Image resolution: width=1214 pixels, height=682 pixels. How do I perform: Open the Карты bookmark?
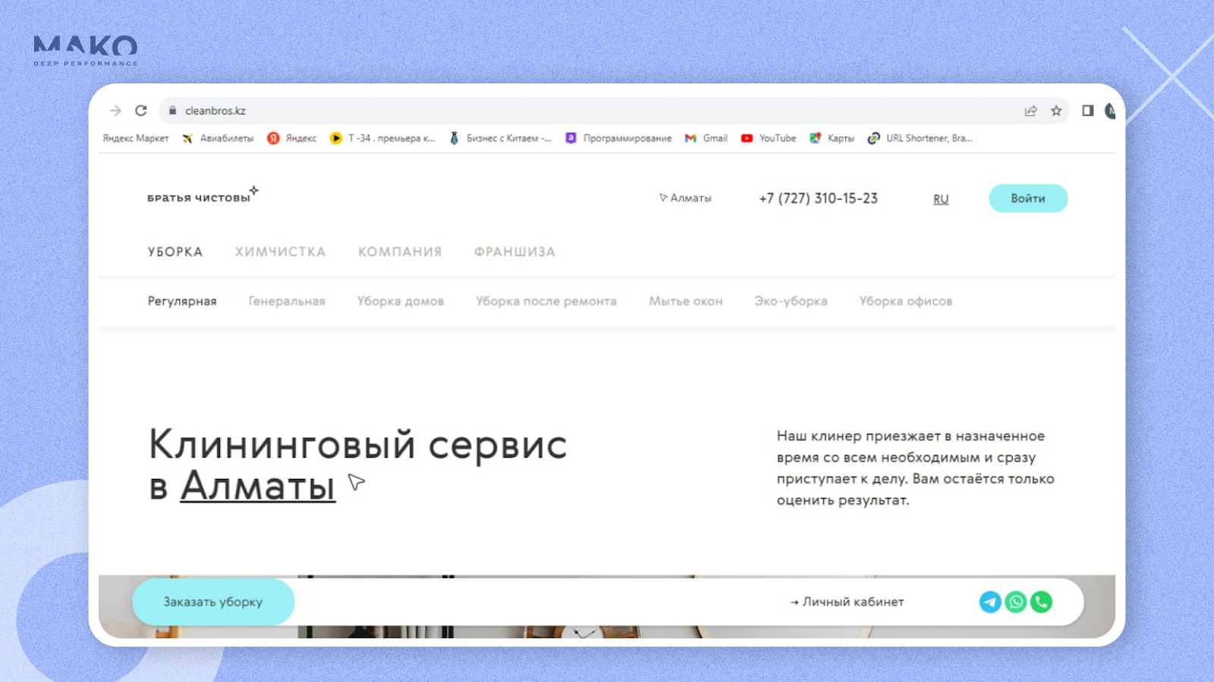tap(832, 139)
